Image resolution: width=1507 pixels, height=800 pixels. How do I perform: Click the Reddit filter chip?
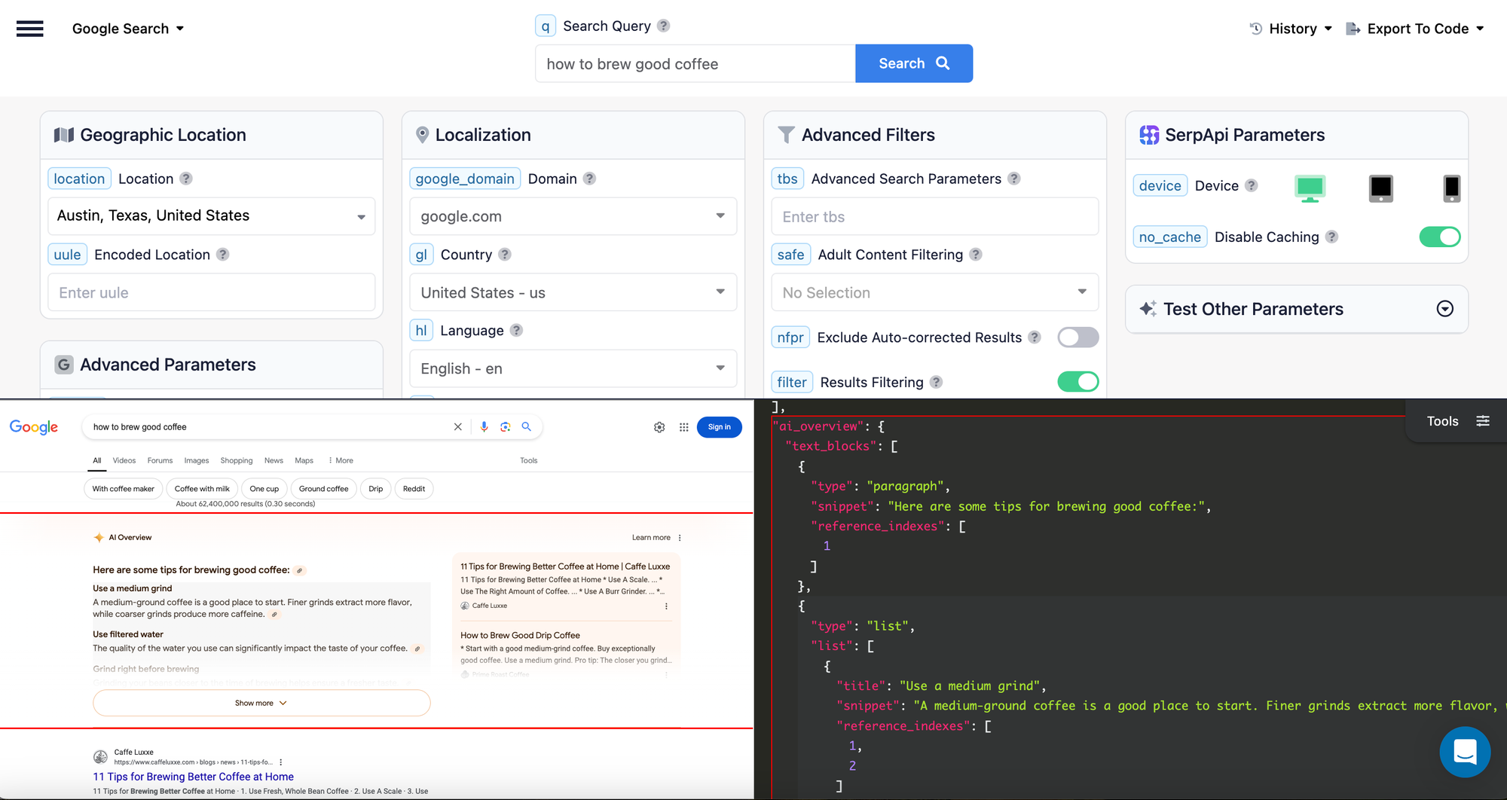coord(414,489)
